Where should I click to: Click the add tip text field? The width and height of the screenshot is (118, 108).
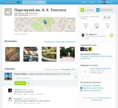pyautogui.click(x=45, y=78)
